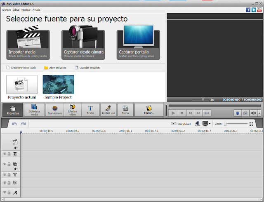Open the Facebook share icon
Screen dimensions: 264x202
point(248,9)
